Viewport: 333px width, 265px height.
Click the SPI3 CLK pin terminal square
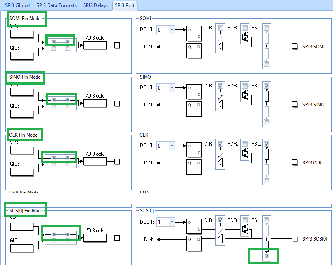(x=294, y=162)
